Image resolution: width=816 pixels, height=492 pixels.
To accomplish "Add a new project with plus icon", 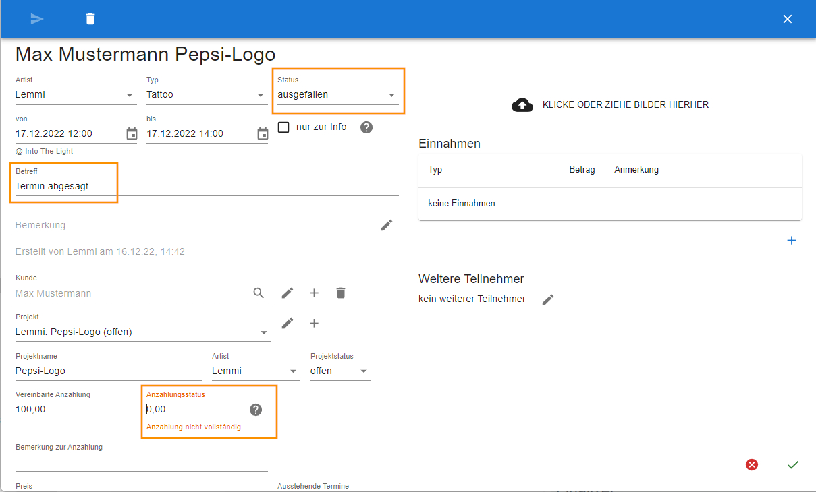I will pyautogui.click(x=314, y=323).
